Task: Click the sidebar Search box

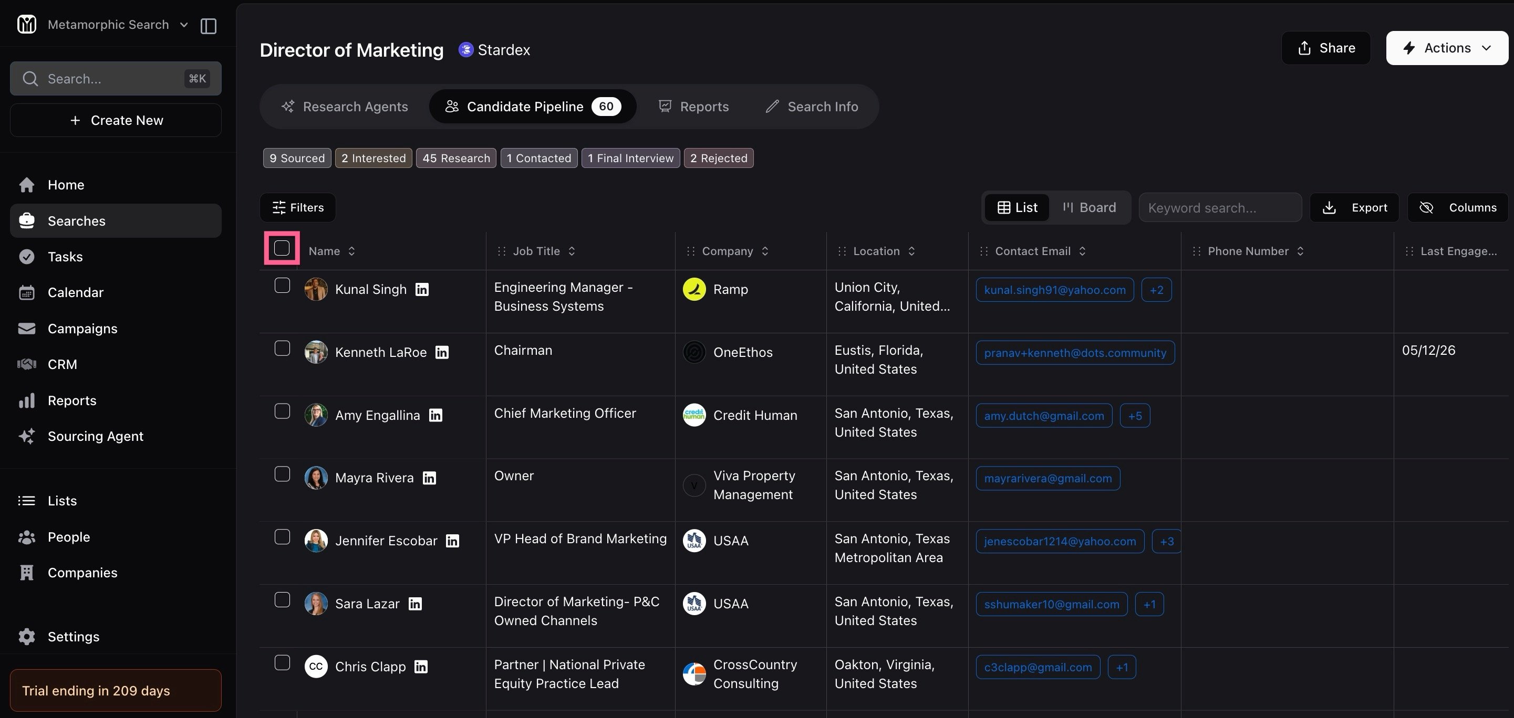Action: coord(116,79)
